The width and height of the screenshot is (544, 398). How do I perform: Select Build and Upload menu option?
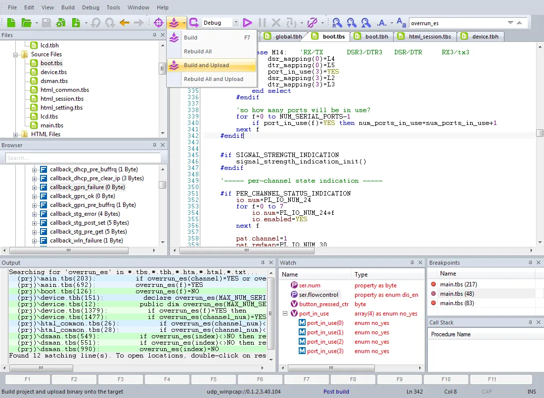[x=206, y=65]
